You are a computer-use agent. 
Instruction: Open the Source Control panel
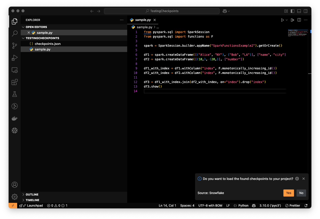coord(14,46)
